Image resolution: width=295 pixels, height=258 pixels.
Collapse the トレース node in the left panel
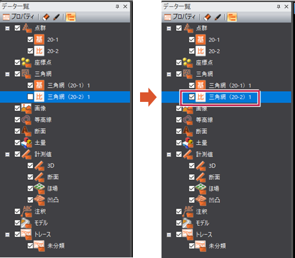[x=7, y=235]
